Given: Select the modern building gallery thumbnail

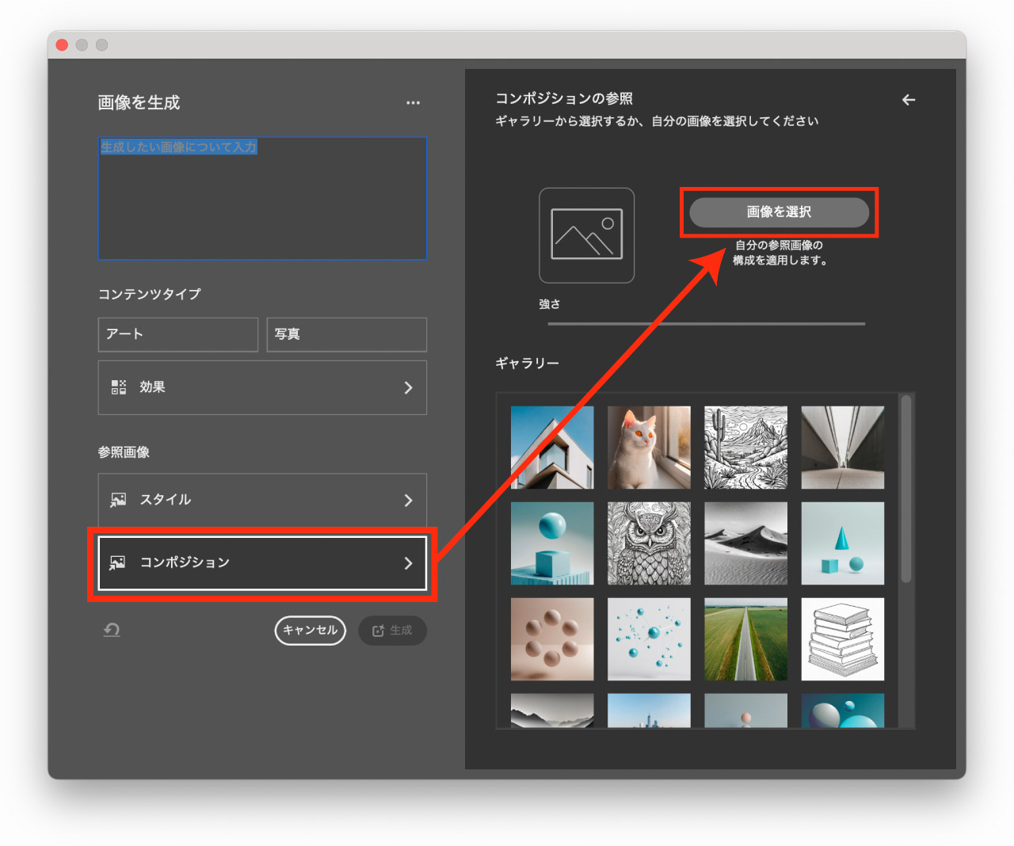Looking at the screenshot, I should (x=552, y=448).
